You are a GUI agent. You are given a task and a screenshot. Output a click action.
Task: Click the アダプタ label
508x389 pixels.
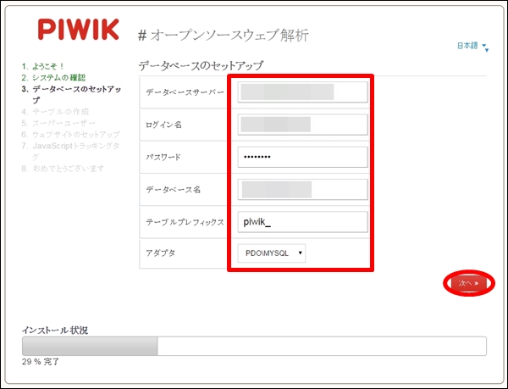coord(160,253)
